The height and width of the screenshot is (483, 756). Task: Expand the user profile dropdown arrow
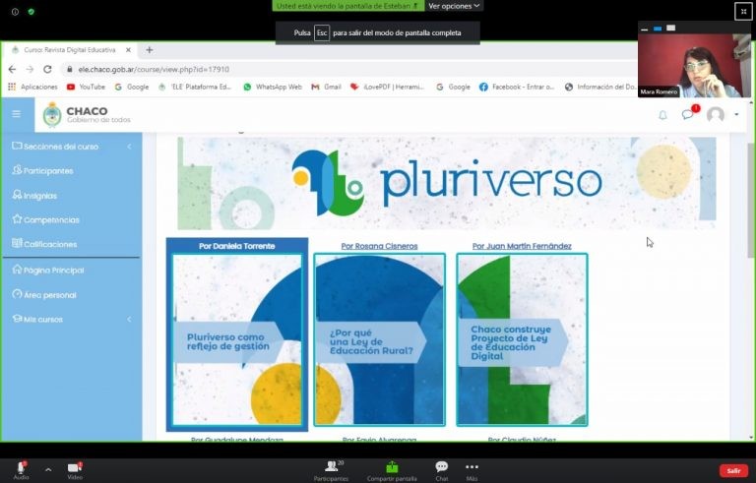coord(736,115)
